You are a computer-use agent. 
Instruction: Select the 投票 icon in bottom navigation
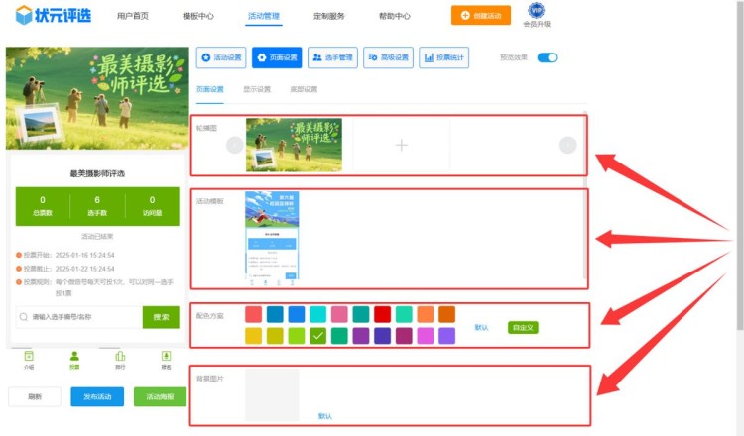click(74, 358)
